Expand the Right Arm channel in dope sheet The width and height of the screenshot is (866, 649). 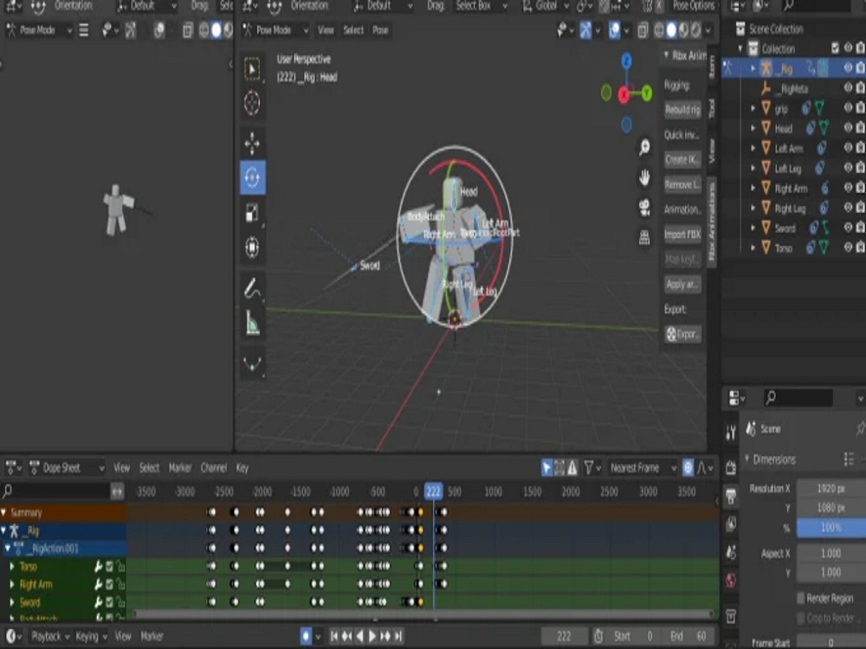pos(11,584)
